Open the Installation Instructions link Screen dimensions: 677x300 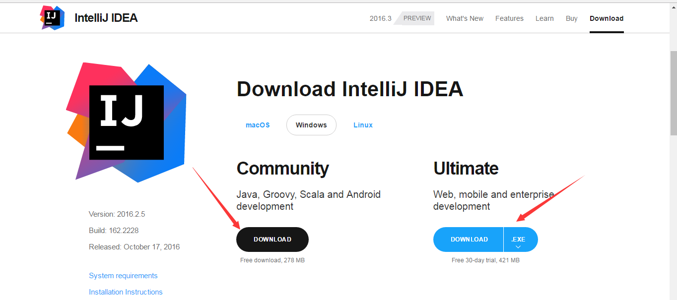coord(126,292)
